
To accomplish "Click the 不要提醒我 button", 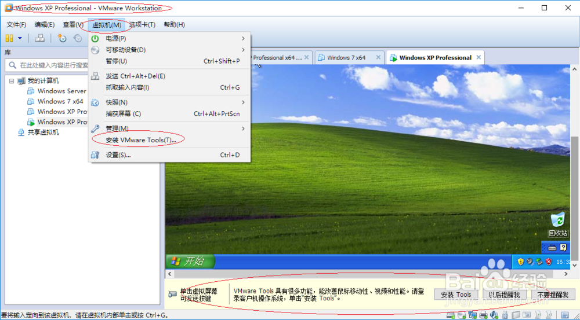I will [x=553, y=295].
